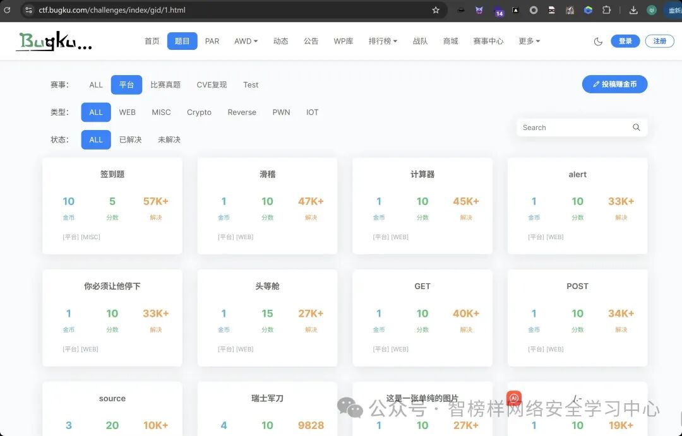Screen dimensions: 682x436
Task: Filter challenges by WEB type
Action: 127,112
